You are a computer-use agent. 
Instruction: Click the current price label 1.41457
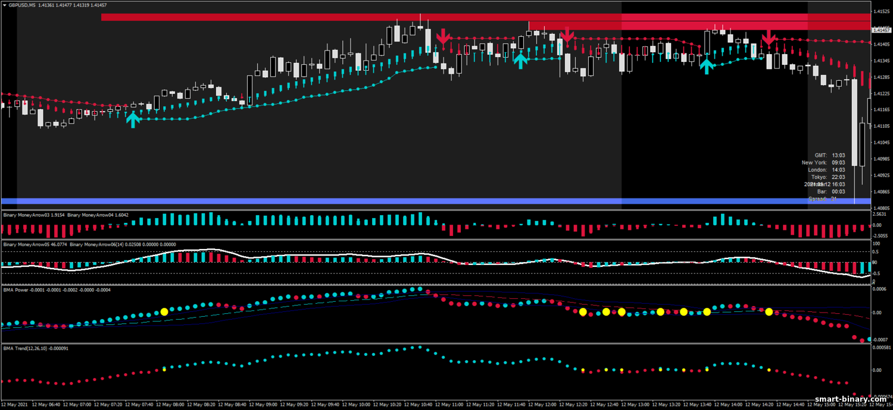pos(881,30)
